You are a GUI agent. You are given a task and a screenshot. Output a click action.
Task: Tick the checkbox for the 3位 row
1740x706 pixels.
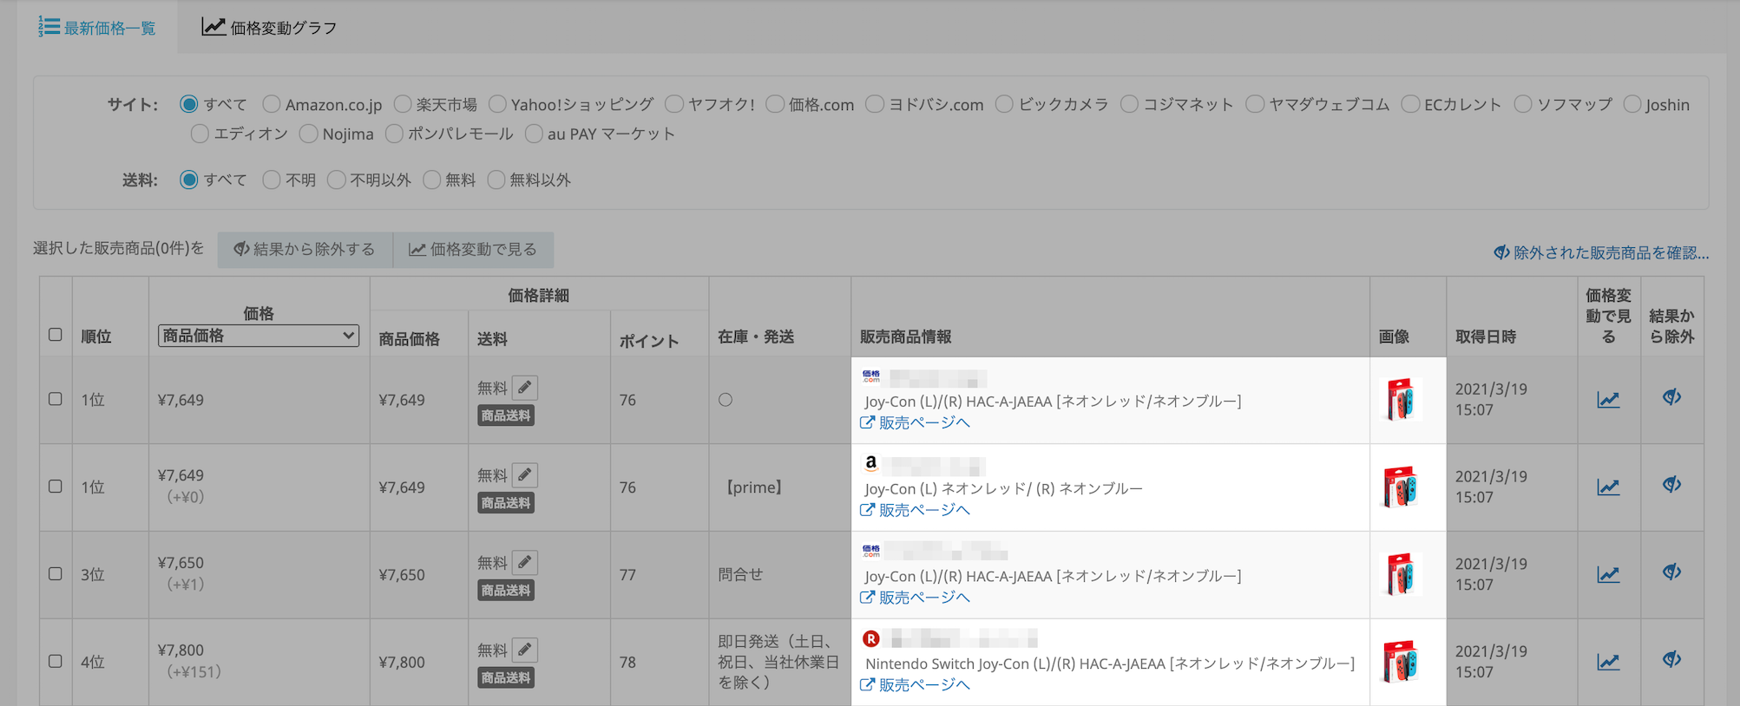[56, 574]
